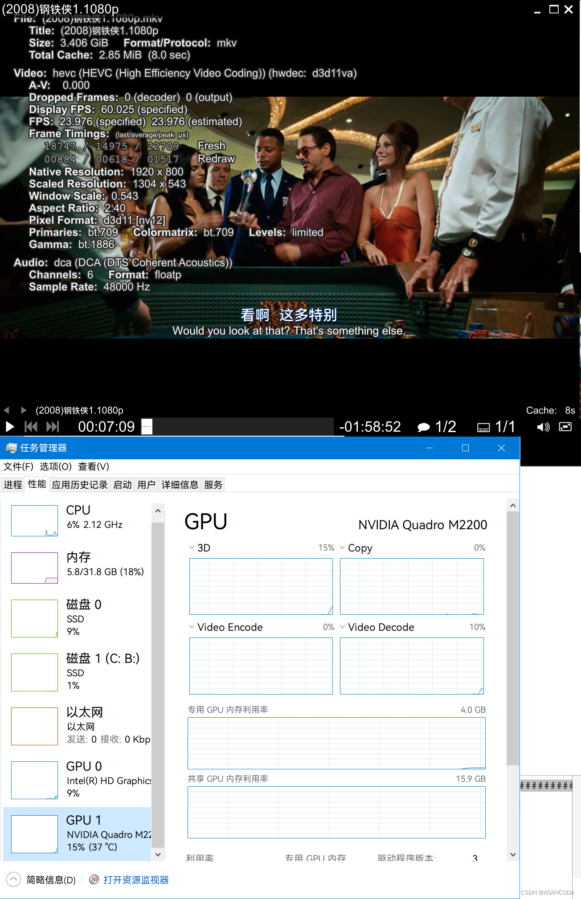The height and width of the screenshot is (899, 581).
Task: Switch to the 用户 tab
Action: [x=147, y=485]
